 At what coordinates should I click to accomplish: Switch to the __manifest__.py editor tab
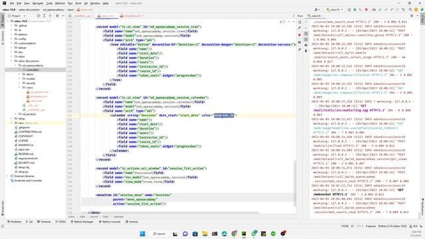tap(81, 16)
